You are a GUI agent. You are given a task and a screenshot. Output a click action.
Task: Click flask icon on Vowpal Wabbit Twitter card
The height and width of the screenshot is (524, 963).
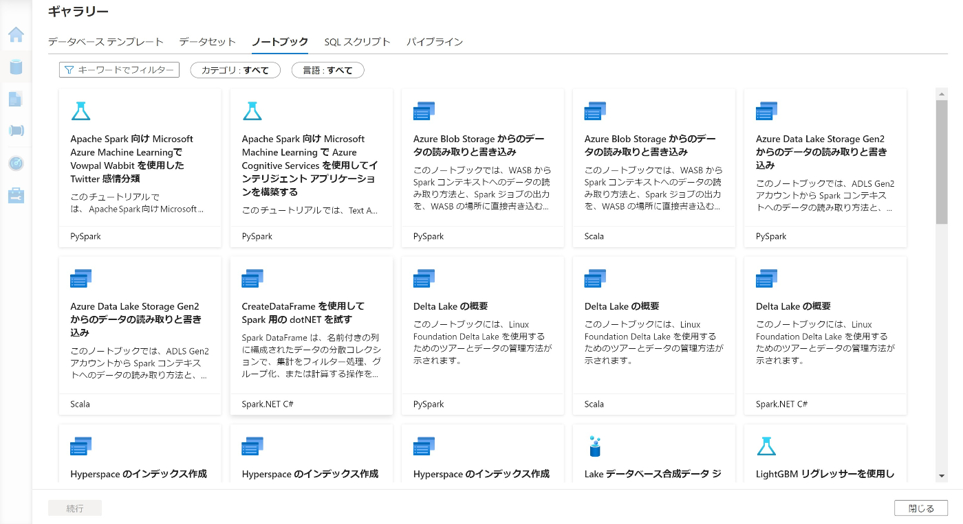coord(81,111)
